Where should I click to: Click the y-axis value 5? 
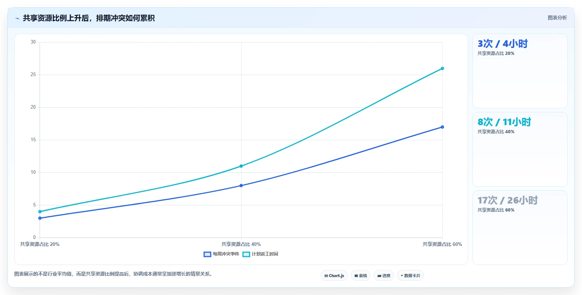pos(34,205)
